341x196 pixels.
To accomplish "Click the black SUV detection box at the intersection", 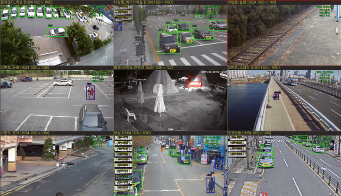I will pos(169,43).
